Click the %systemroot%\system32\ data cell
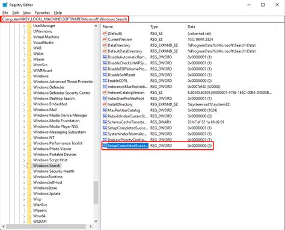The height and width of the screenshot is (230, 285). tap(209, 104)
